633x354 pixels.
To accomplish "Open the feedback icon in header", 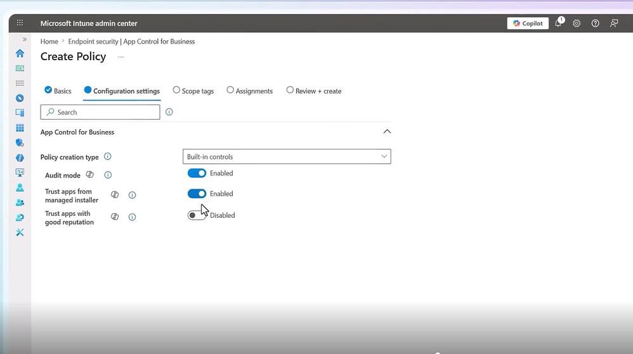I will click(613, 23).
